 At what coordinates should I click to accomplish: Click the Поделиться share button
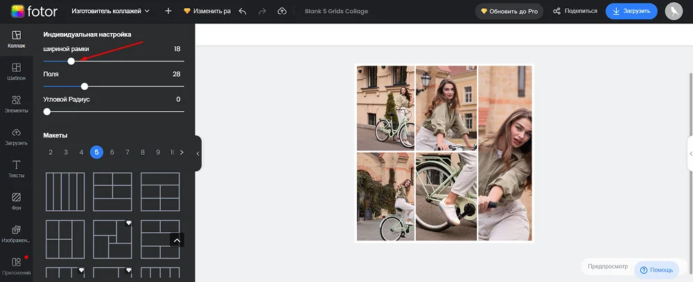coord(574,12)
